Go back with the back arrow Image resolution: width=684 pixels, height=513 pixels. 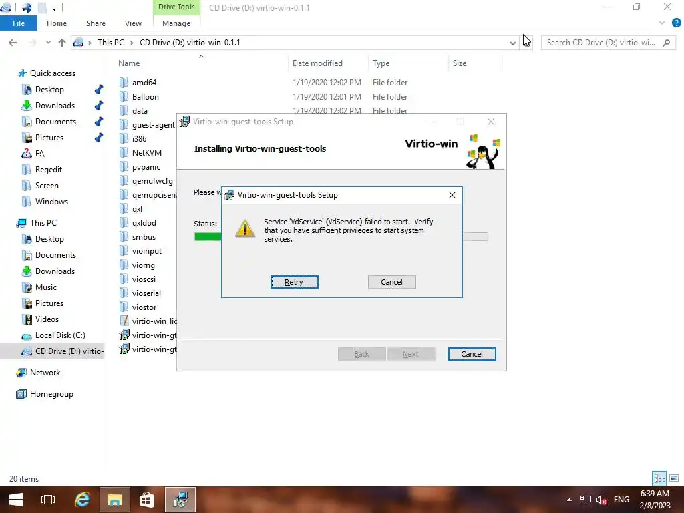[13, 42]
